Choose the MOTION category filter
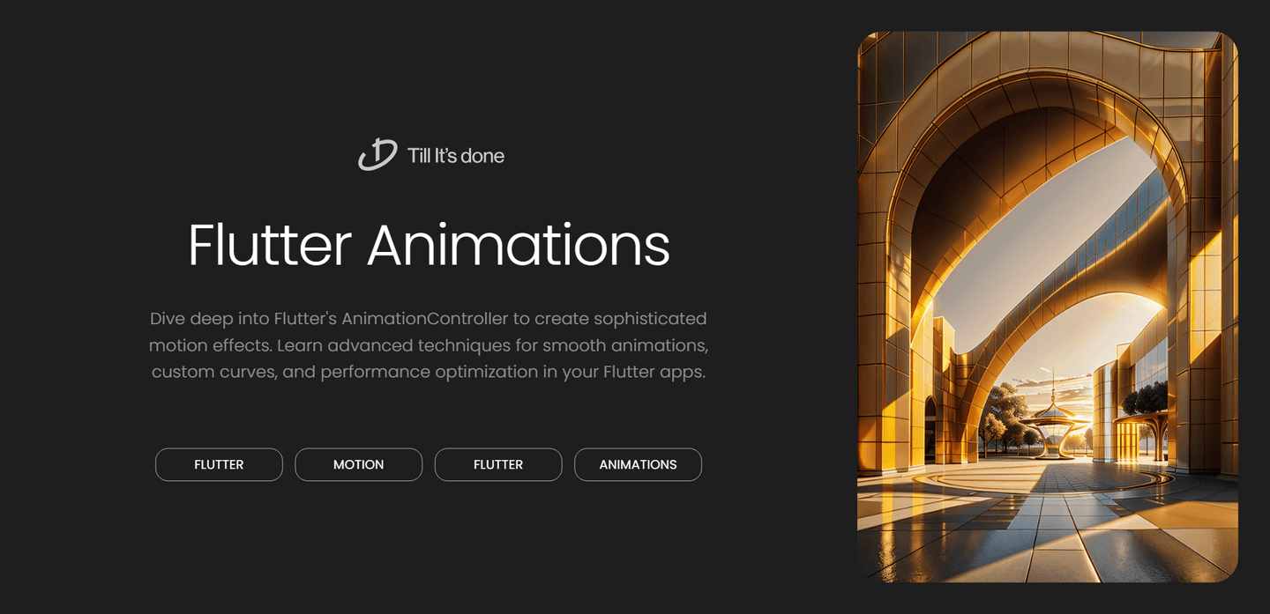 coord(358,464)
